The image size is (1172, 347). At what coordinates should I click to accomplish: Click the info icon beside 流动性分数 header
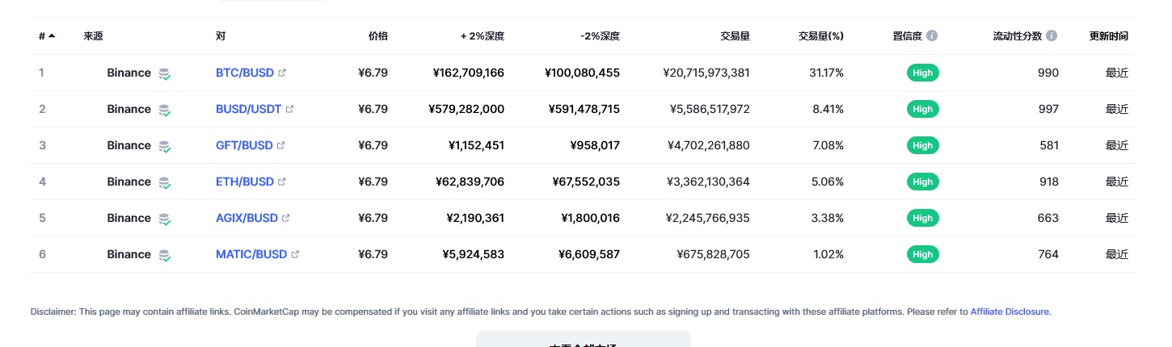(x=1052, y=36)
